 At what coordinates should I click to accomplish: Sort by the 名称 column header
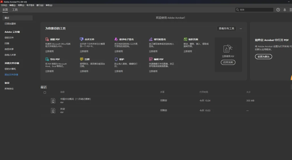(x=62, y=92)
